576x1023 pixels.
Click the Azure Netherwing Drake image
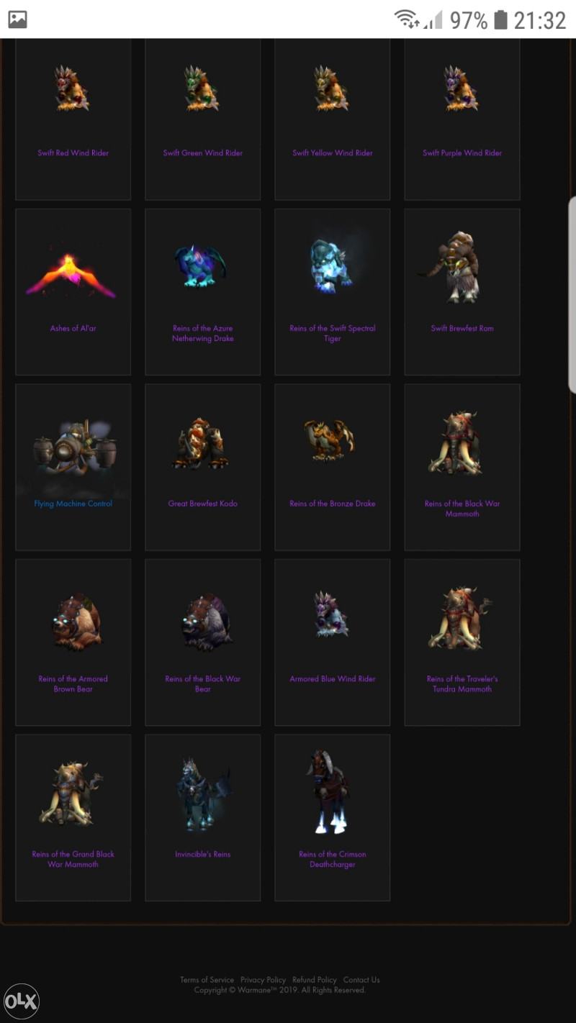pos(201,265)
